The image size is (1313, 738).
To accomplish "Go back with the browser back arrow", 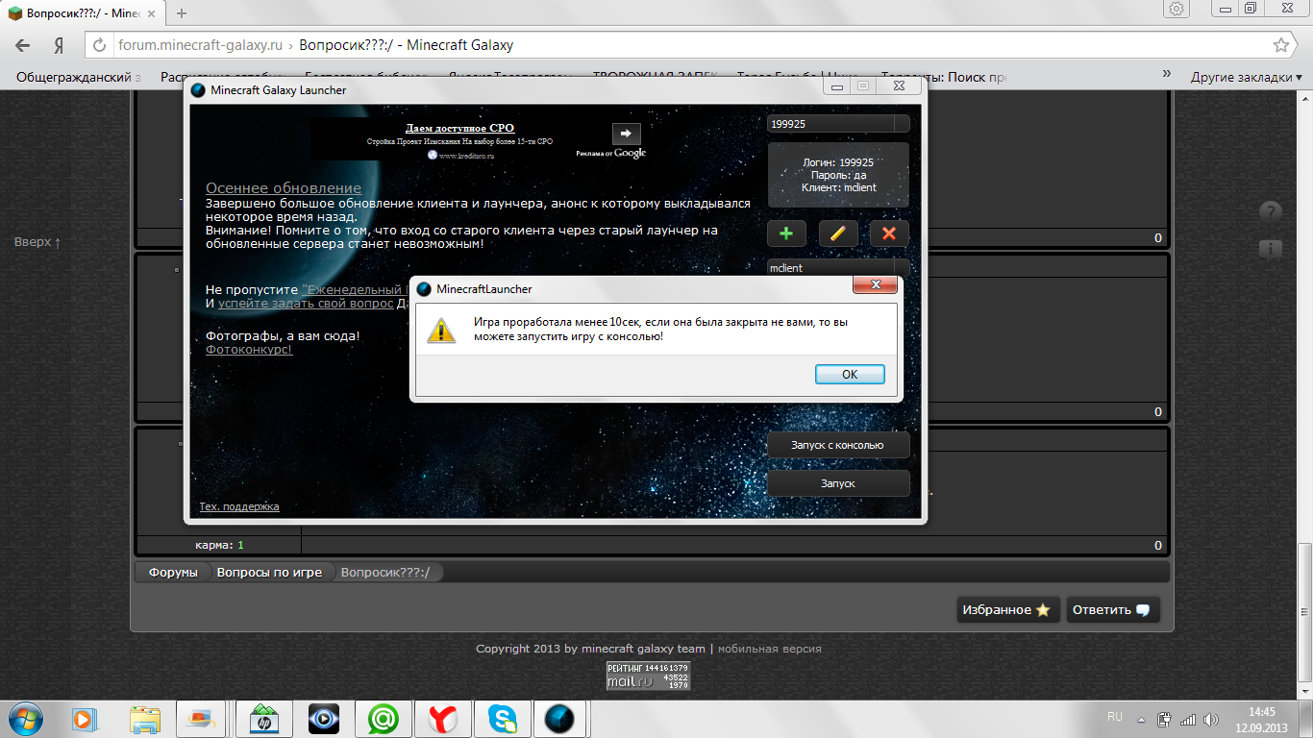I will [x=23, y=45].
